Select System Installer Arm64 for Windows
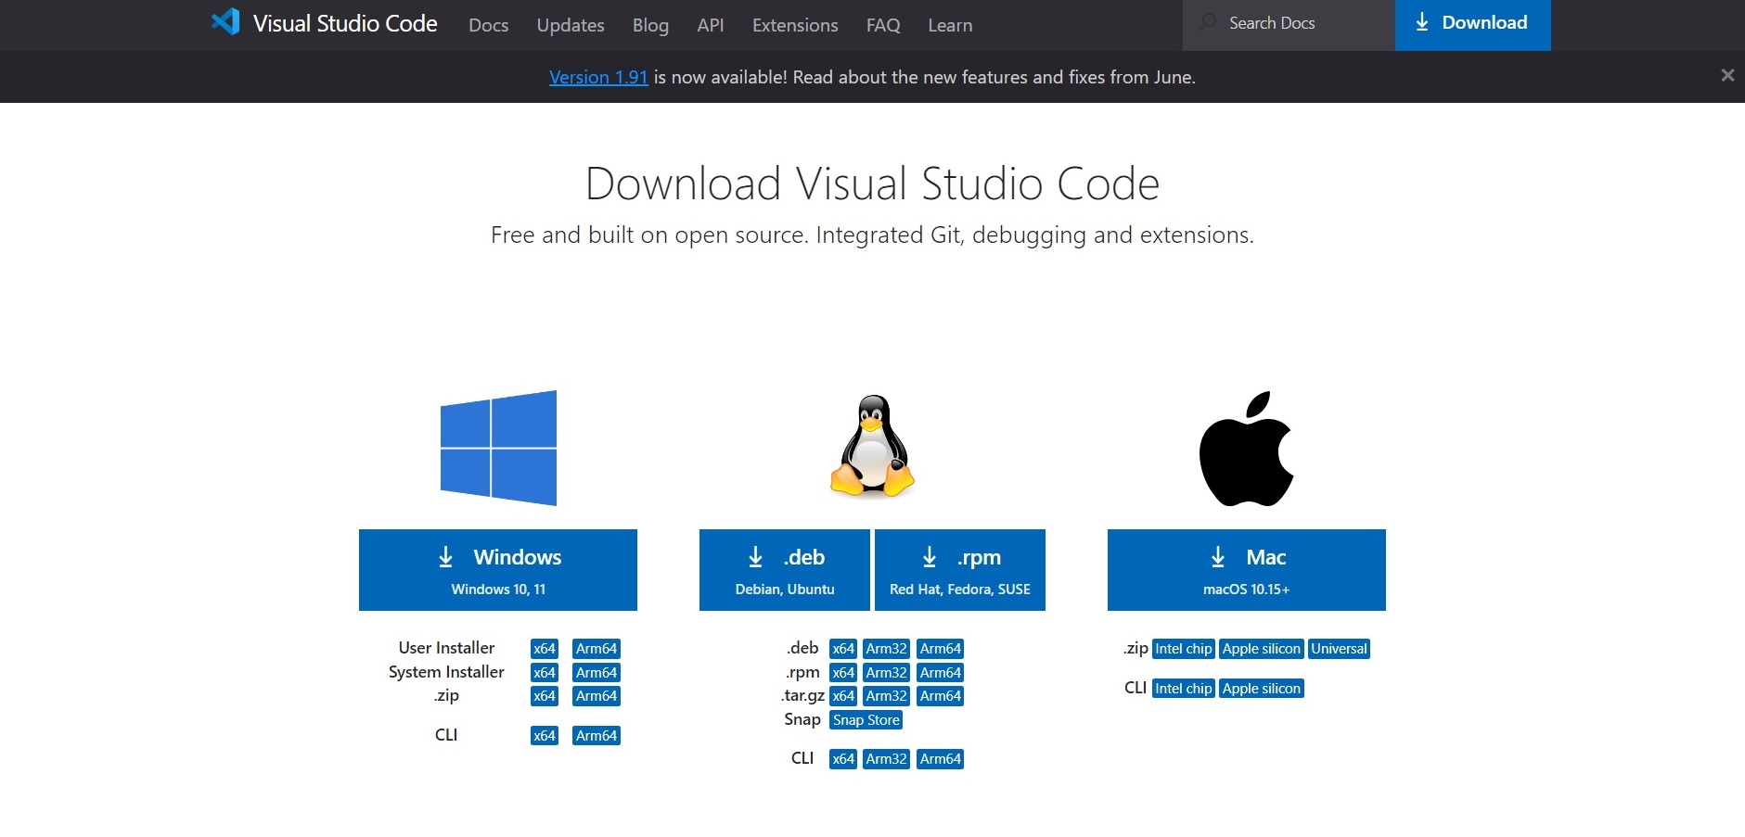Screen dimensions: 1745x837 pyautogui.click(x=597, y=673)
